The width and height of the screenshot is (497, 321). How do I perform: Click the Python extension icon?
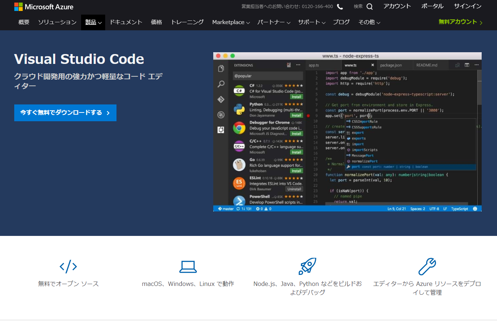coord(239,109)
